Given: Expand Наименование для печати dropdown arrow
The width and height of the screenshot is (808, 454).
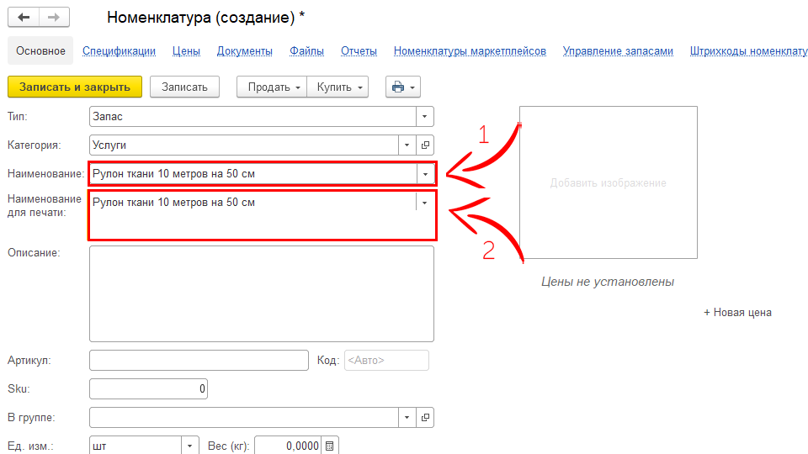Looking at the screenshot, I should click(x=424, y=203).
